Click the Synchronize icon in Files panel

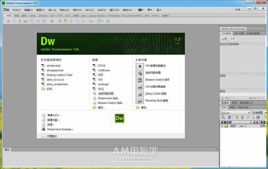click(258, 117)
